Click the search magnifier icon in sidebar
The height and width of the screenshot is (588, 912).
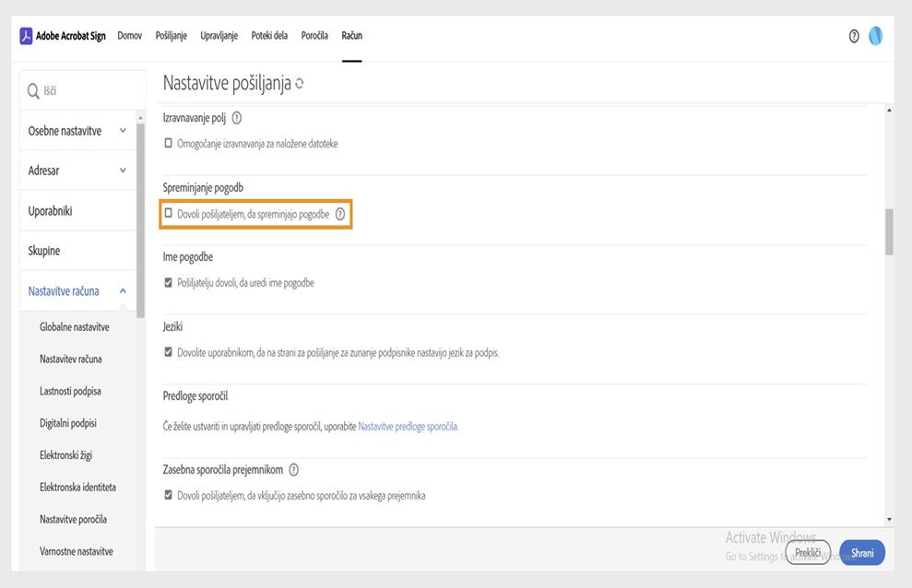tap(33, 91)
